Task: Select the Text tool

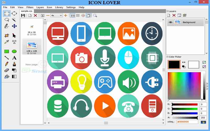Action: coord(14,58)
